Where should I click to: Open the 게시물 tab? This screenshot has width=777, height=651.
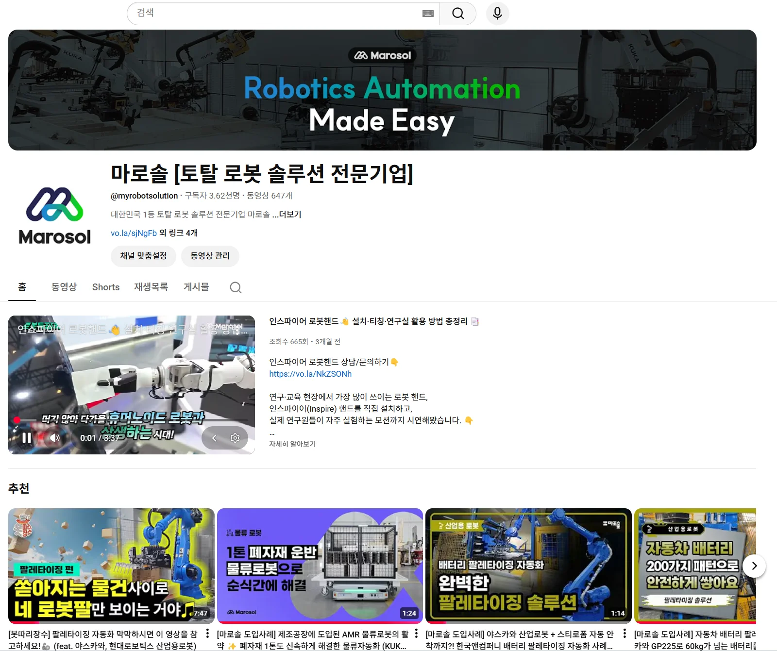196,287
